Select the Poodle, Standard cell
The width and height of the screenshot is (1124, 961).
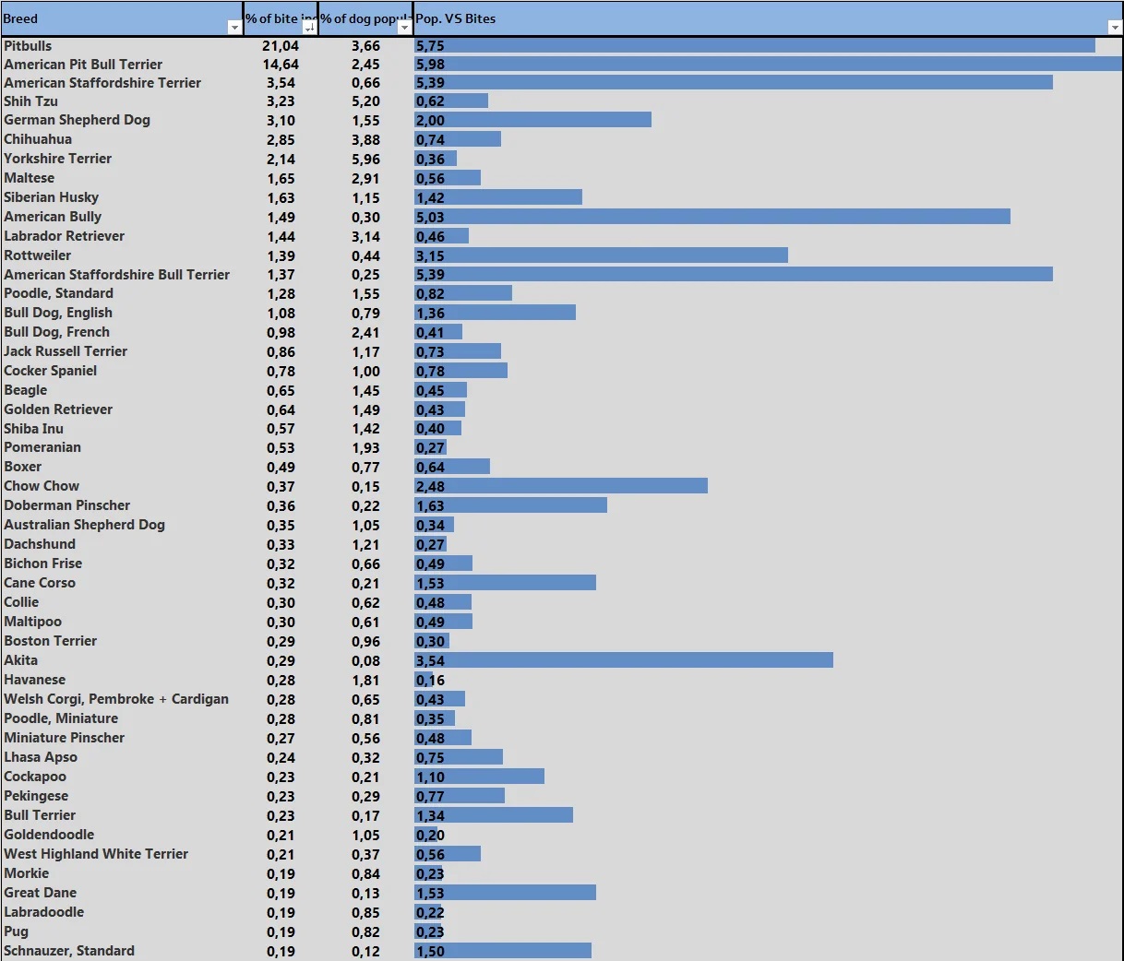[58, 293]
